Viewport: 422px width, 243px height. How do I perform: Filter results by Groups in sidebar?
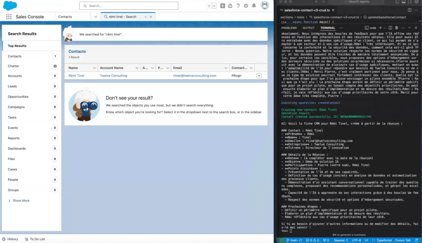click(x=31, y=190)
